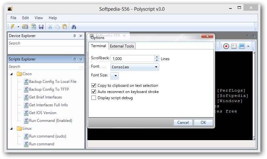
Task: Click the Cancel button
Action: [x=183, y=123]
